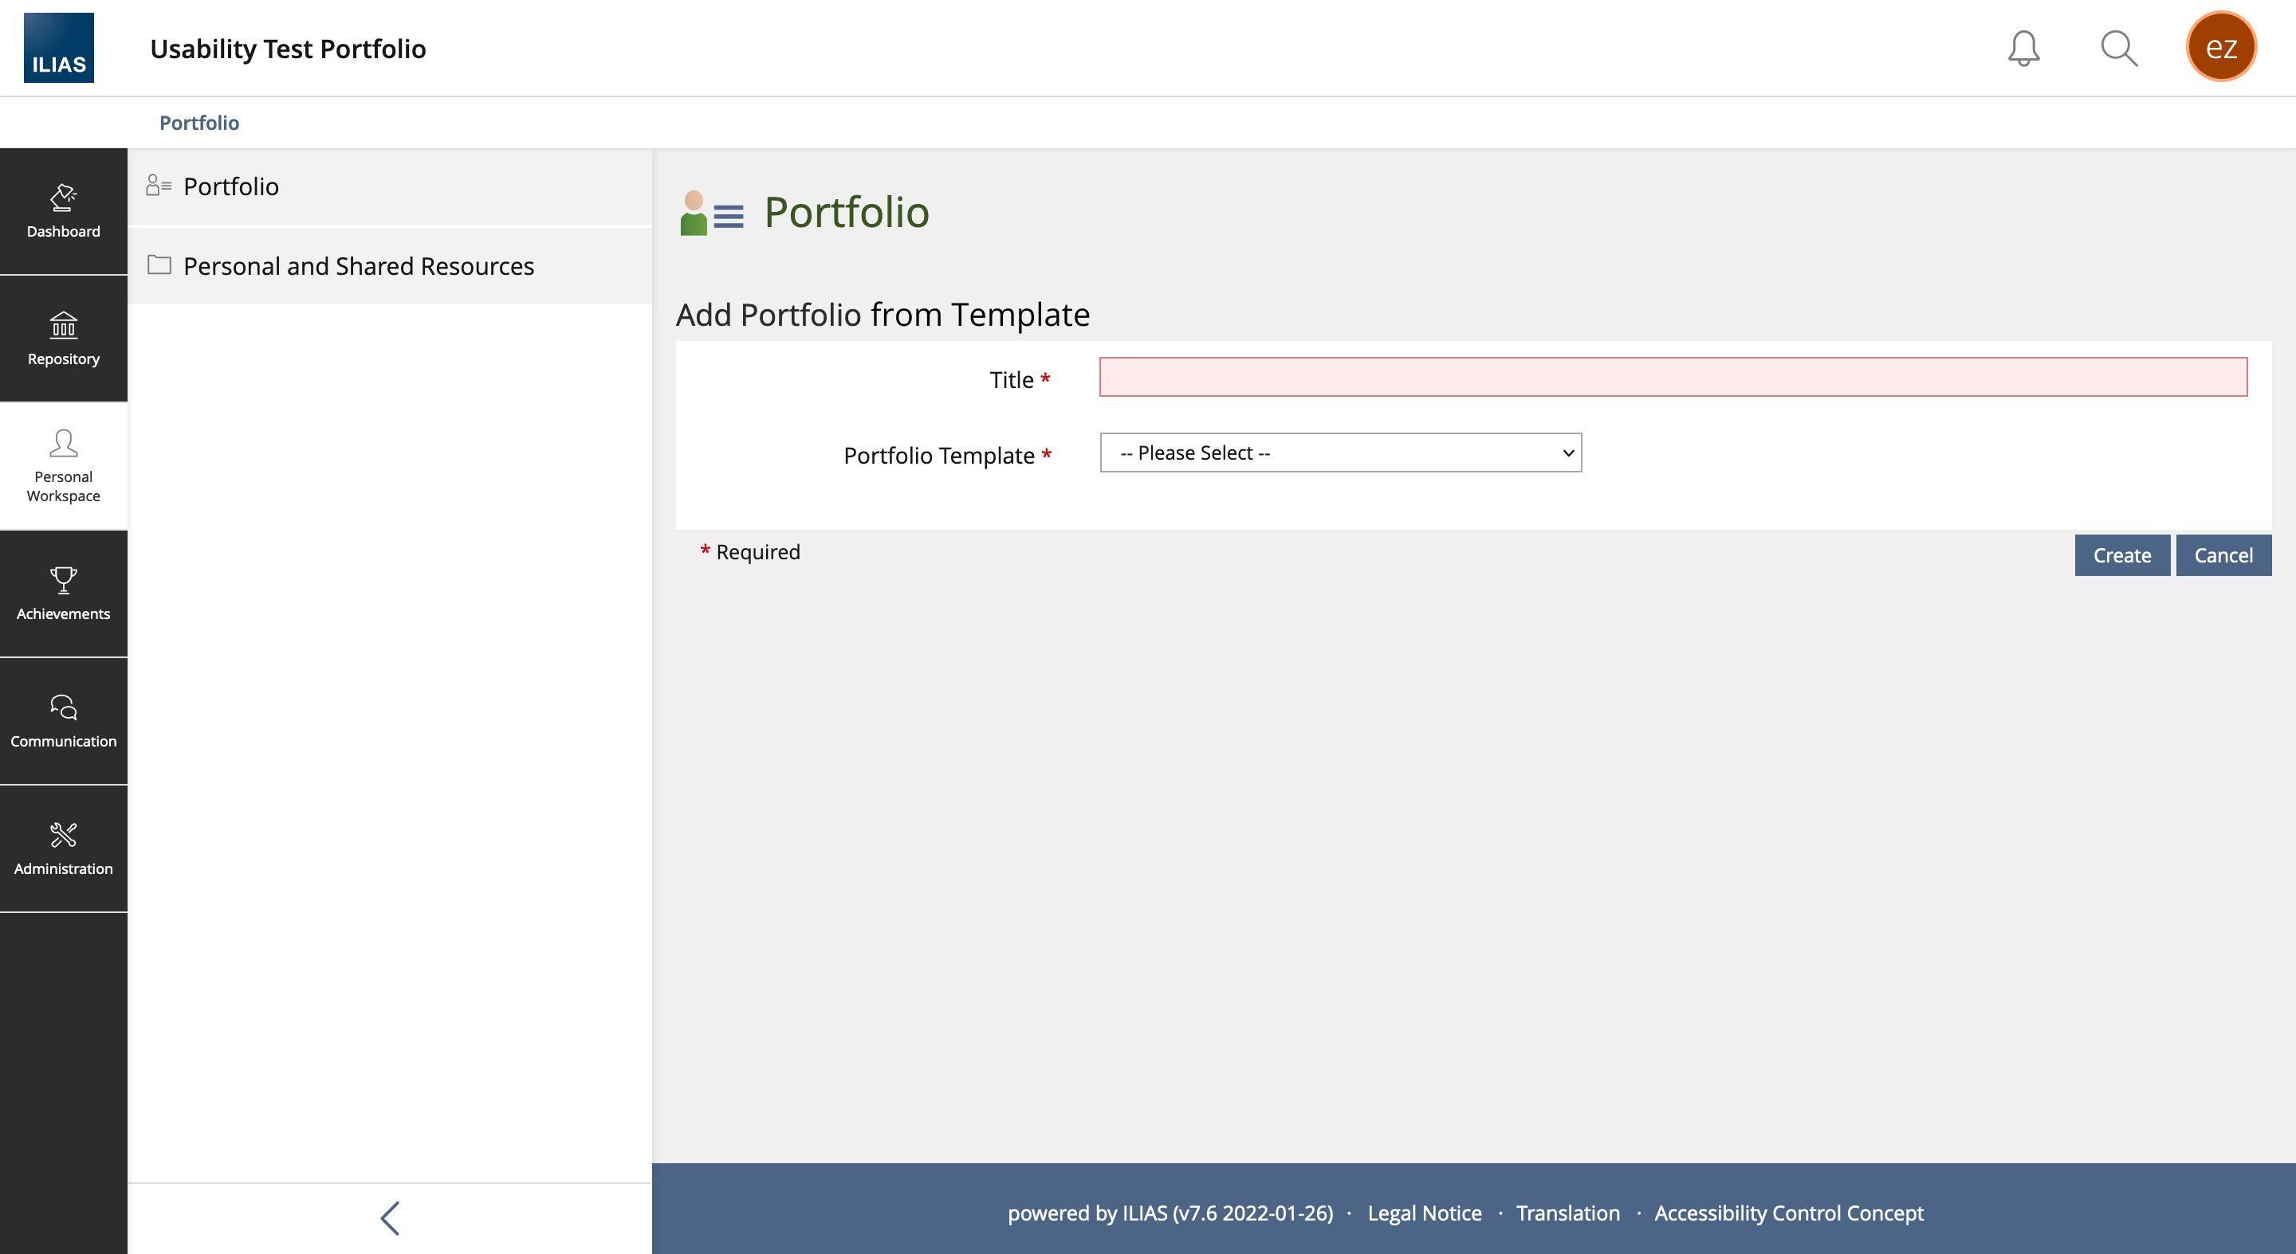2296x1254 pixels.
Task: Open Achievements trophy menu
Action: pyautogui.click(x=63, y=594)
